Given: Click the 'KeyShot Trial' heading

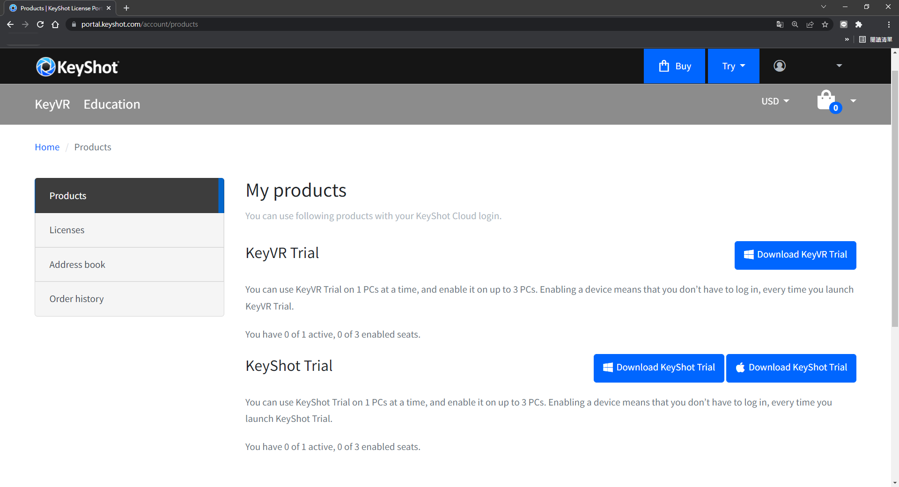Looking at the screenshot, I should click(x=289, y=366).
